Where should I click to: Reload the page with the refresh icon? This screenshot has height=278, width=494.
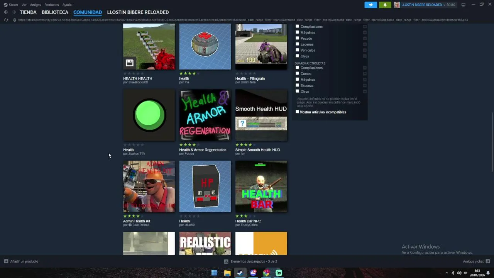(6, 20)
